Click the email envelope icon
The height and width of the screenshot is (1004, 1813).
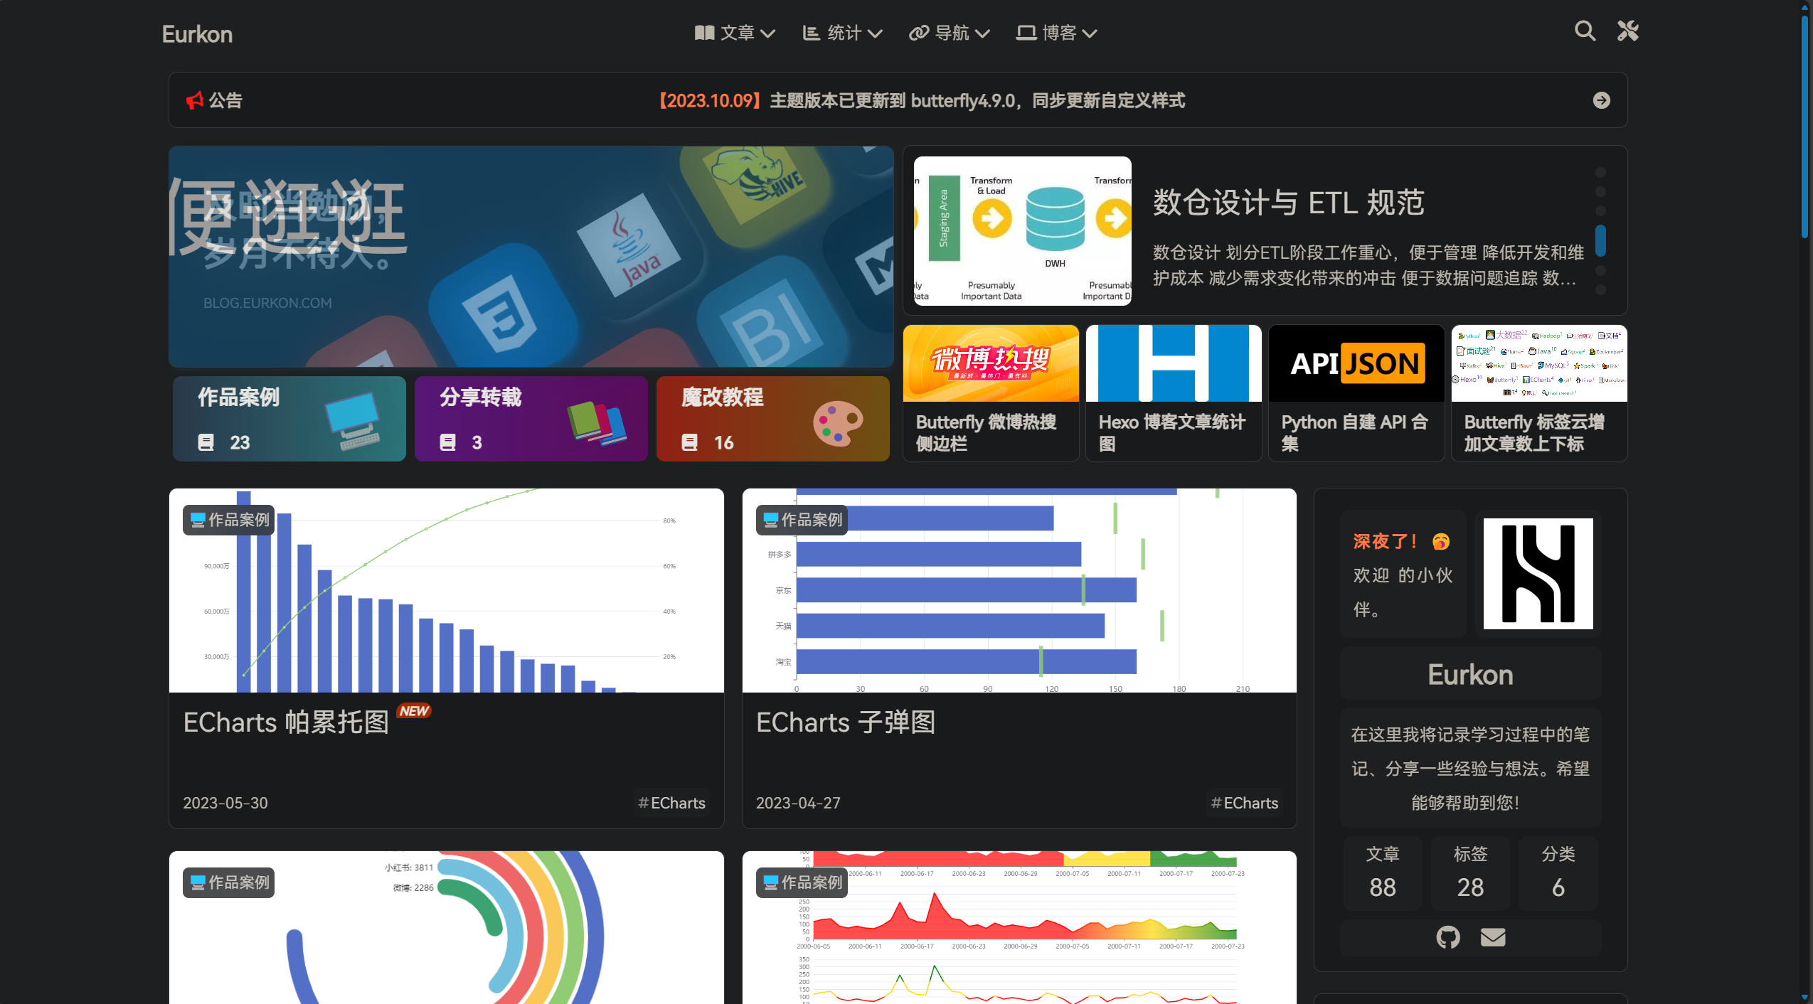1492,937
